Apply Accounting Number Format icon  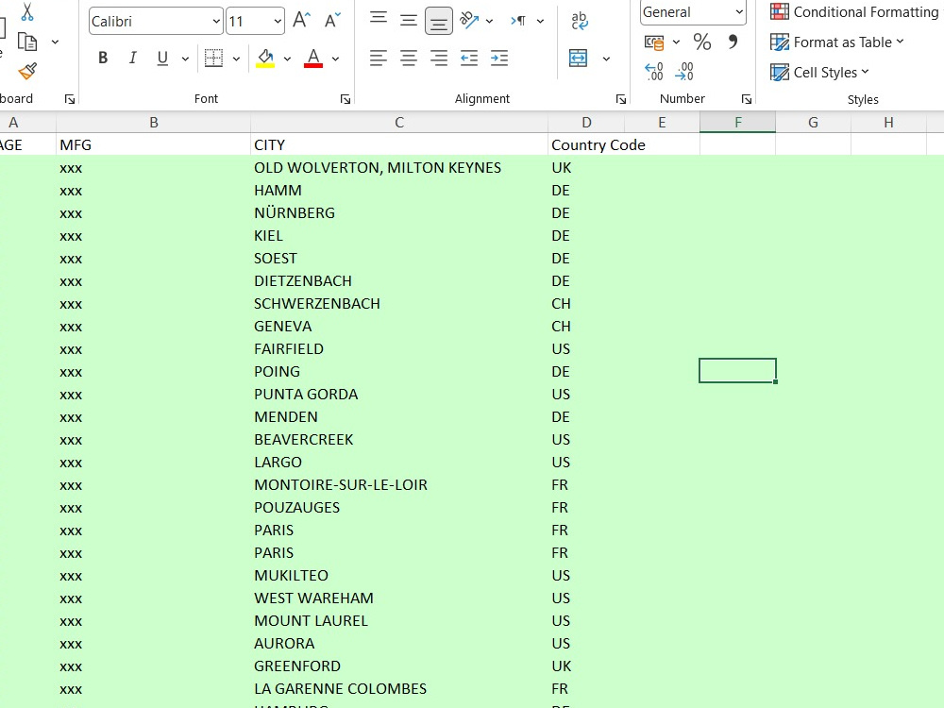coord(654,42)
